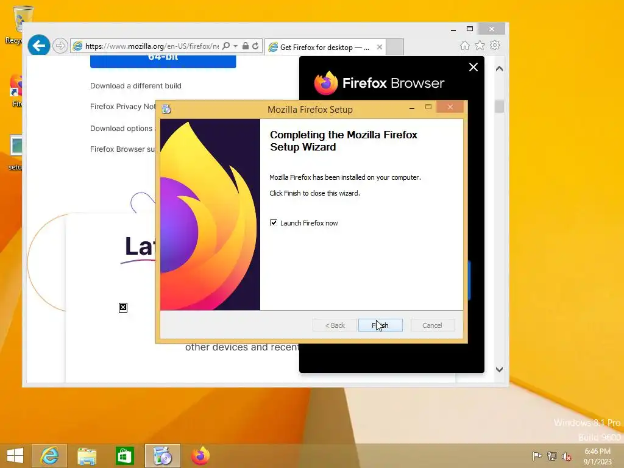This screenshot has width=624, height=468.
Task: Refresh the page in Internet Explorer
Action: (255, 46)
